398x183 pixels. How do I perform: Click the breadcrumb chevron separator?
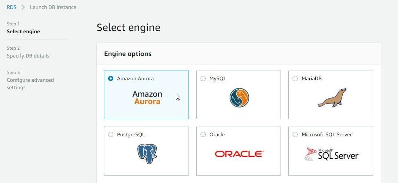pyautogui.click(x=23, y=7)
